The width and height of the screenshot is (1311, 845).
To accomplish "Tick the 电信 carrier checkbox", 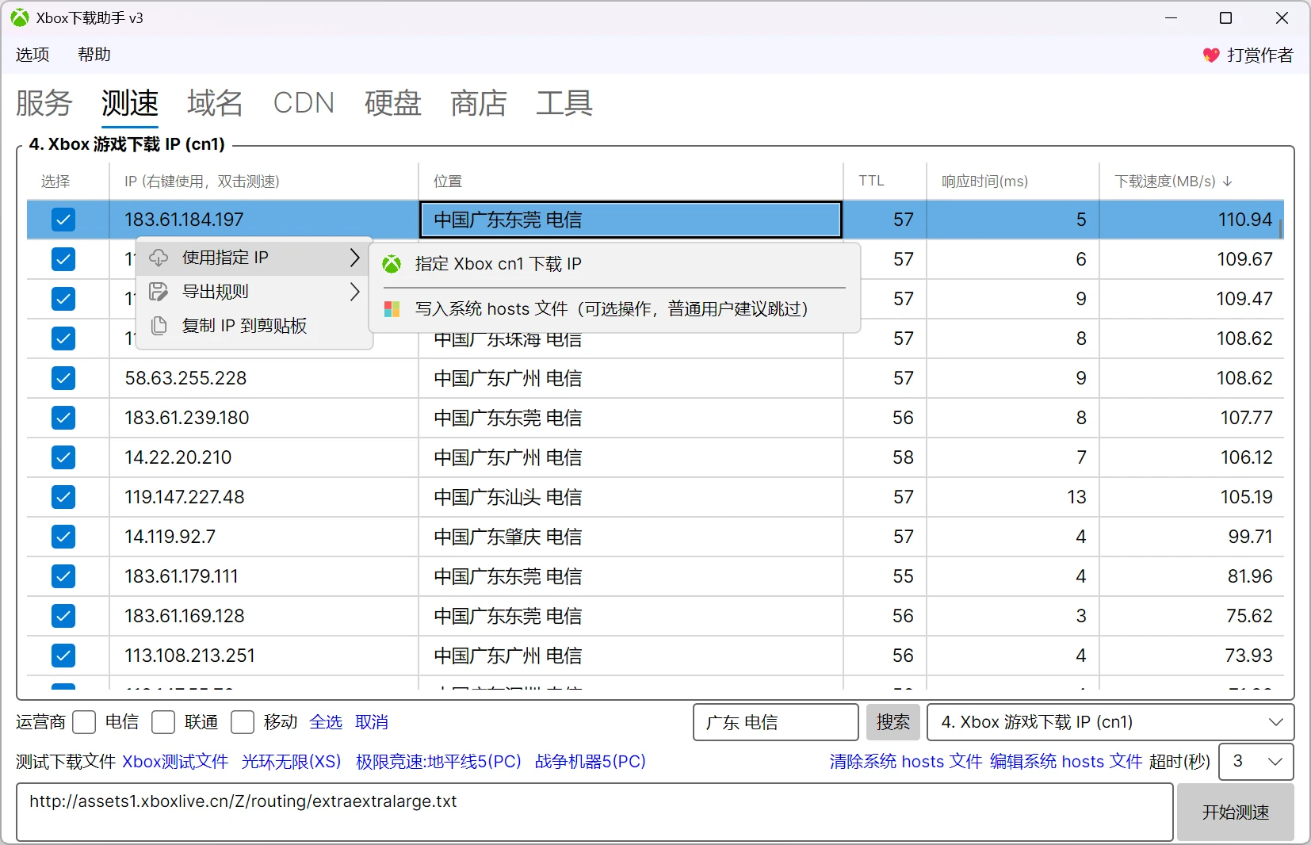I will pos(84,722).
